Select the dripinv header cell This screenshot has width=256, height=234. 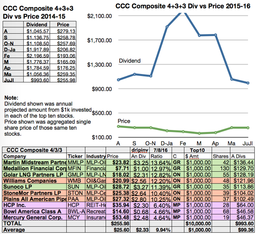[x=140, y=150]
